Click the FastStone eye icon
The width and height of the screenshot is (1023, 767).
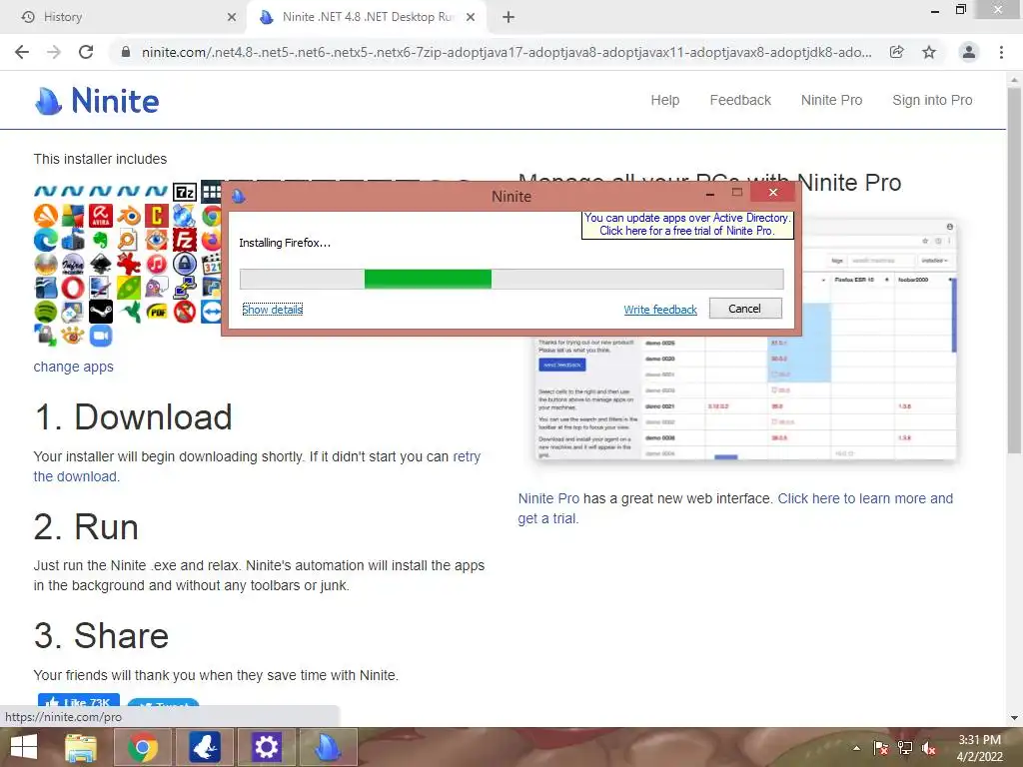pos(157,240)
